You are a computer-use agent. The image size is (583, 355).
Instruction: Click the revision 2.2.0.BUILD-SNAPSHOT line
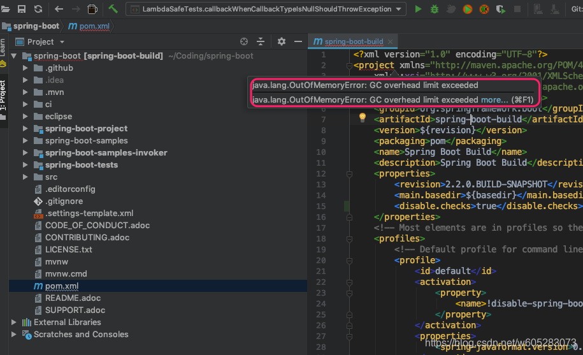click(488, 184)
